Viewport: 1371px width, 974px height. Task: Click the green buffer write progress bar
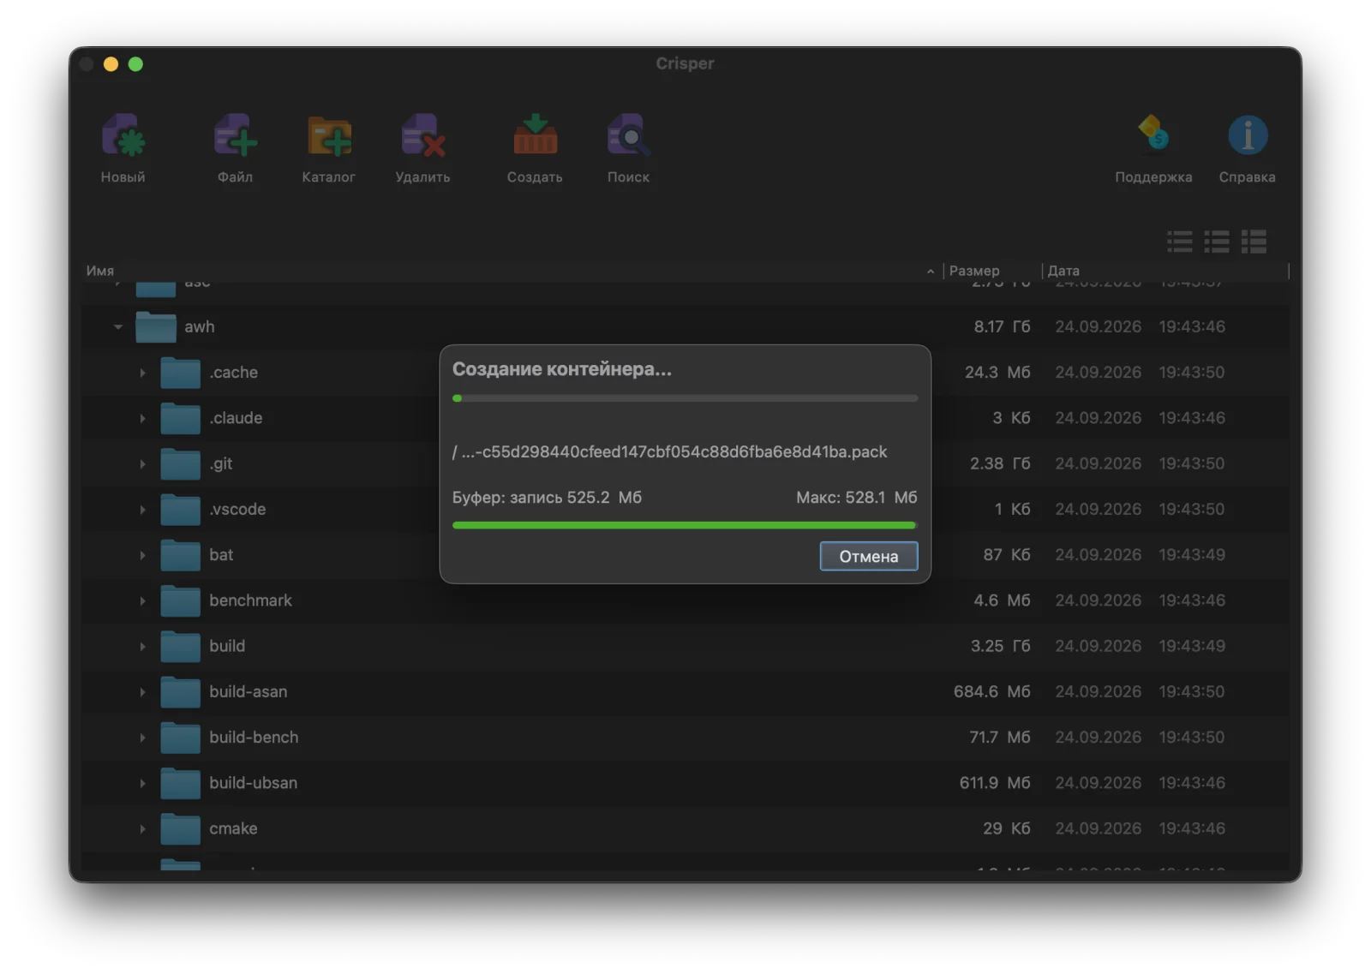(x=685, y=525)
